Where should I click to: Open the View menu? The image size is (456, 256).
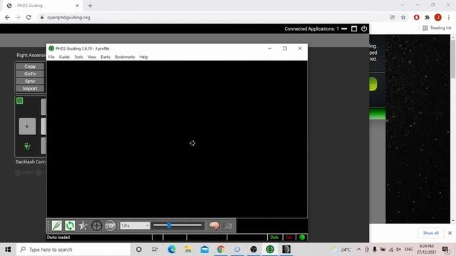pos(92,57)
